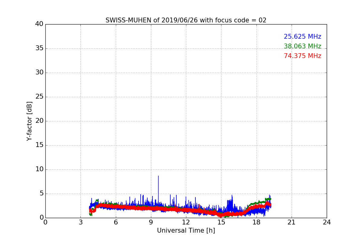This screenshot has height=242, width=363.
Task: Click the "25" tick on Y-factor axis
Action: click(x=39, y=97)
